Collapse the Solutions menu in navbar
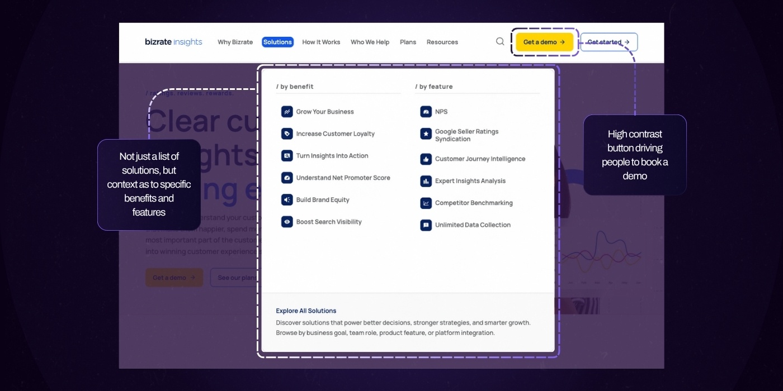This screenshot has height=391, width=783. [x=277, y=42]
